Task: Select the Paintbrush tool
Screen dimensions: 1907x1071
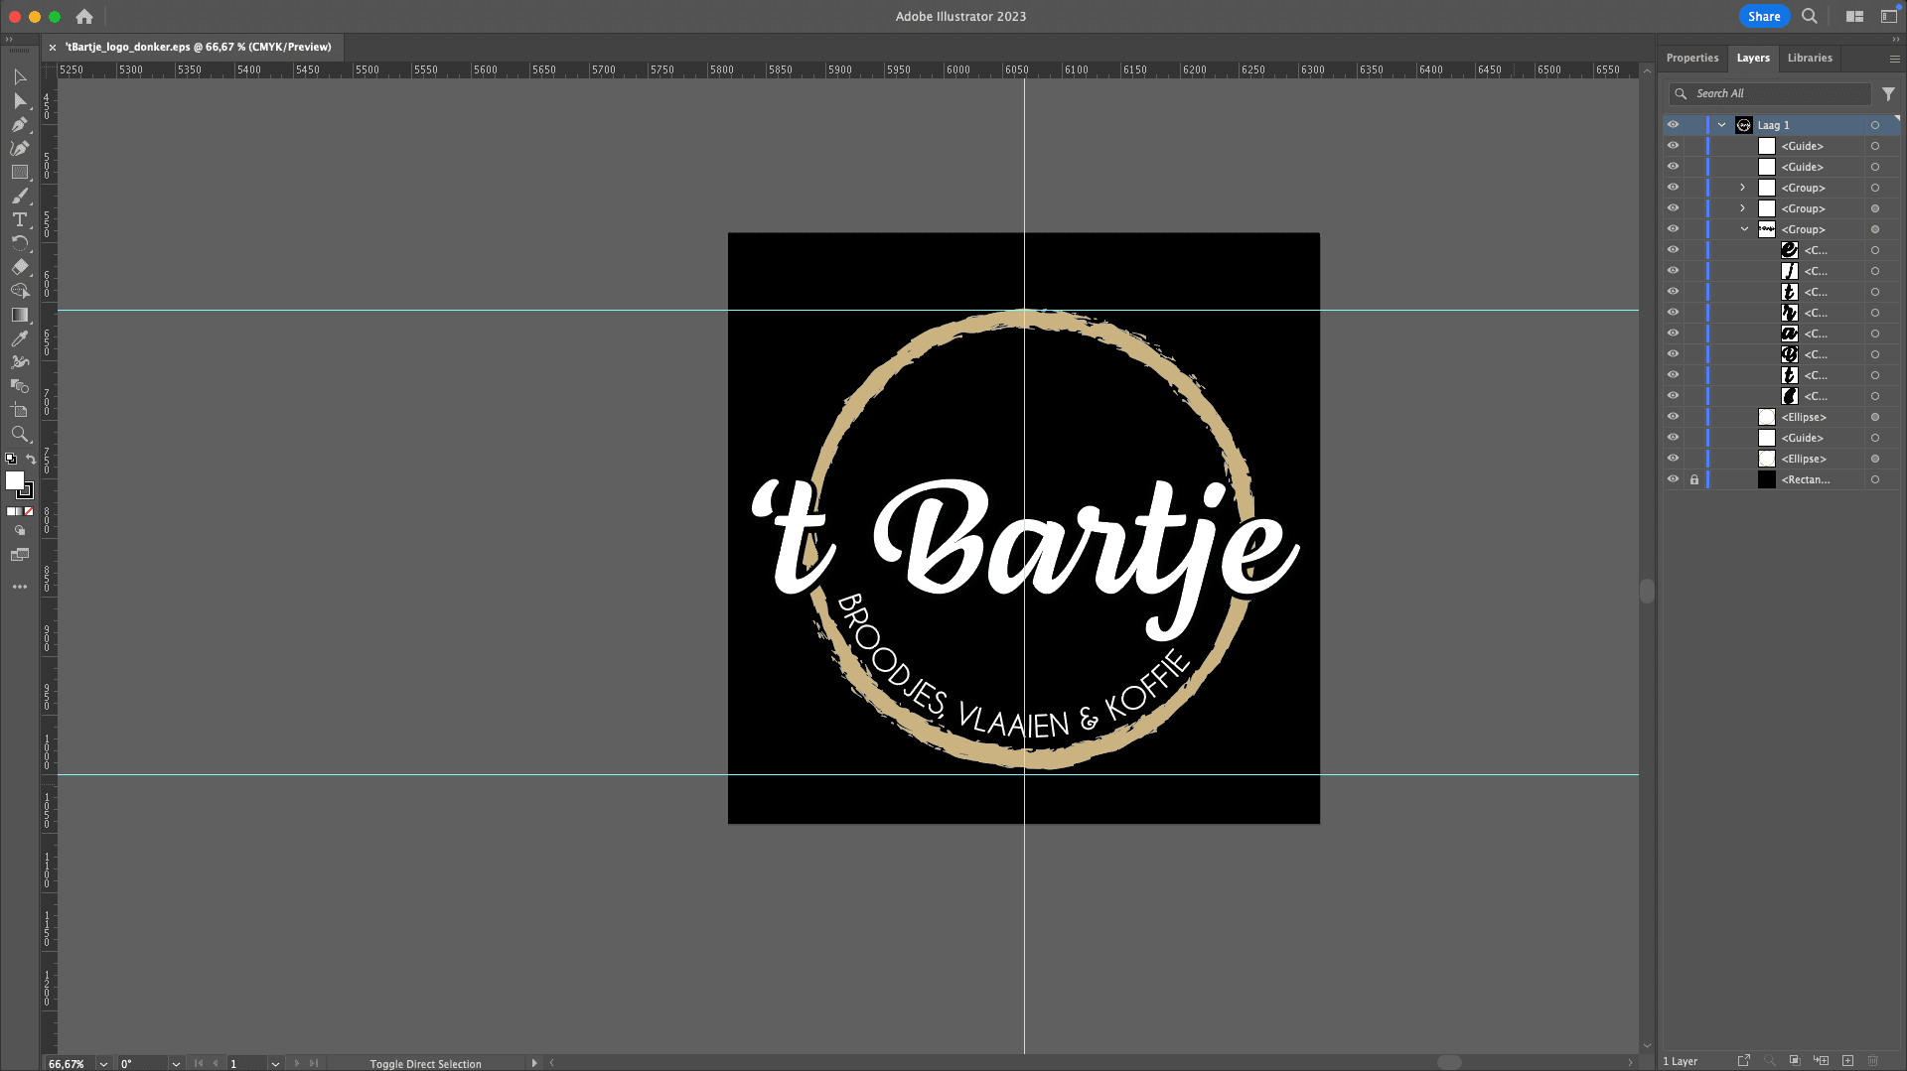Action: [x=20, y=197]
